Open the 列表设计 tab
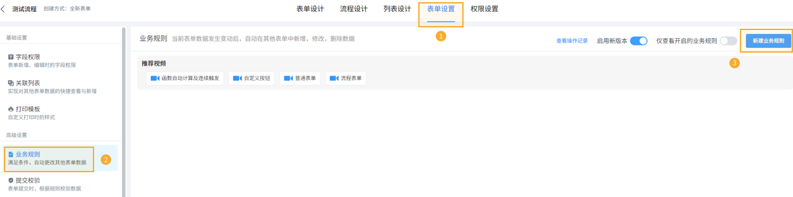 click(x=397, y=9)
